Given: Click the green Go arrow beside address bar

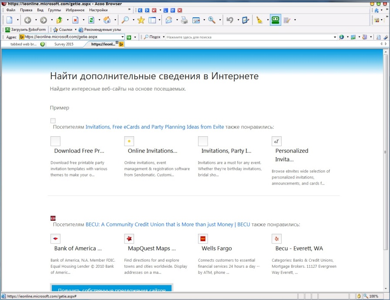Looking at the screenshot, I should pos(129,37).
